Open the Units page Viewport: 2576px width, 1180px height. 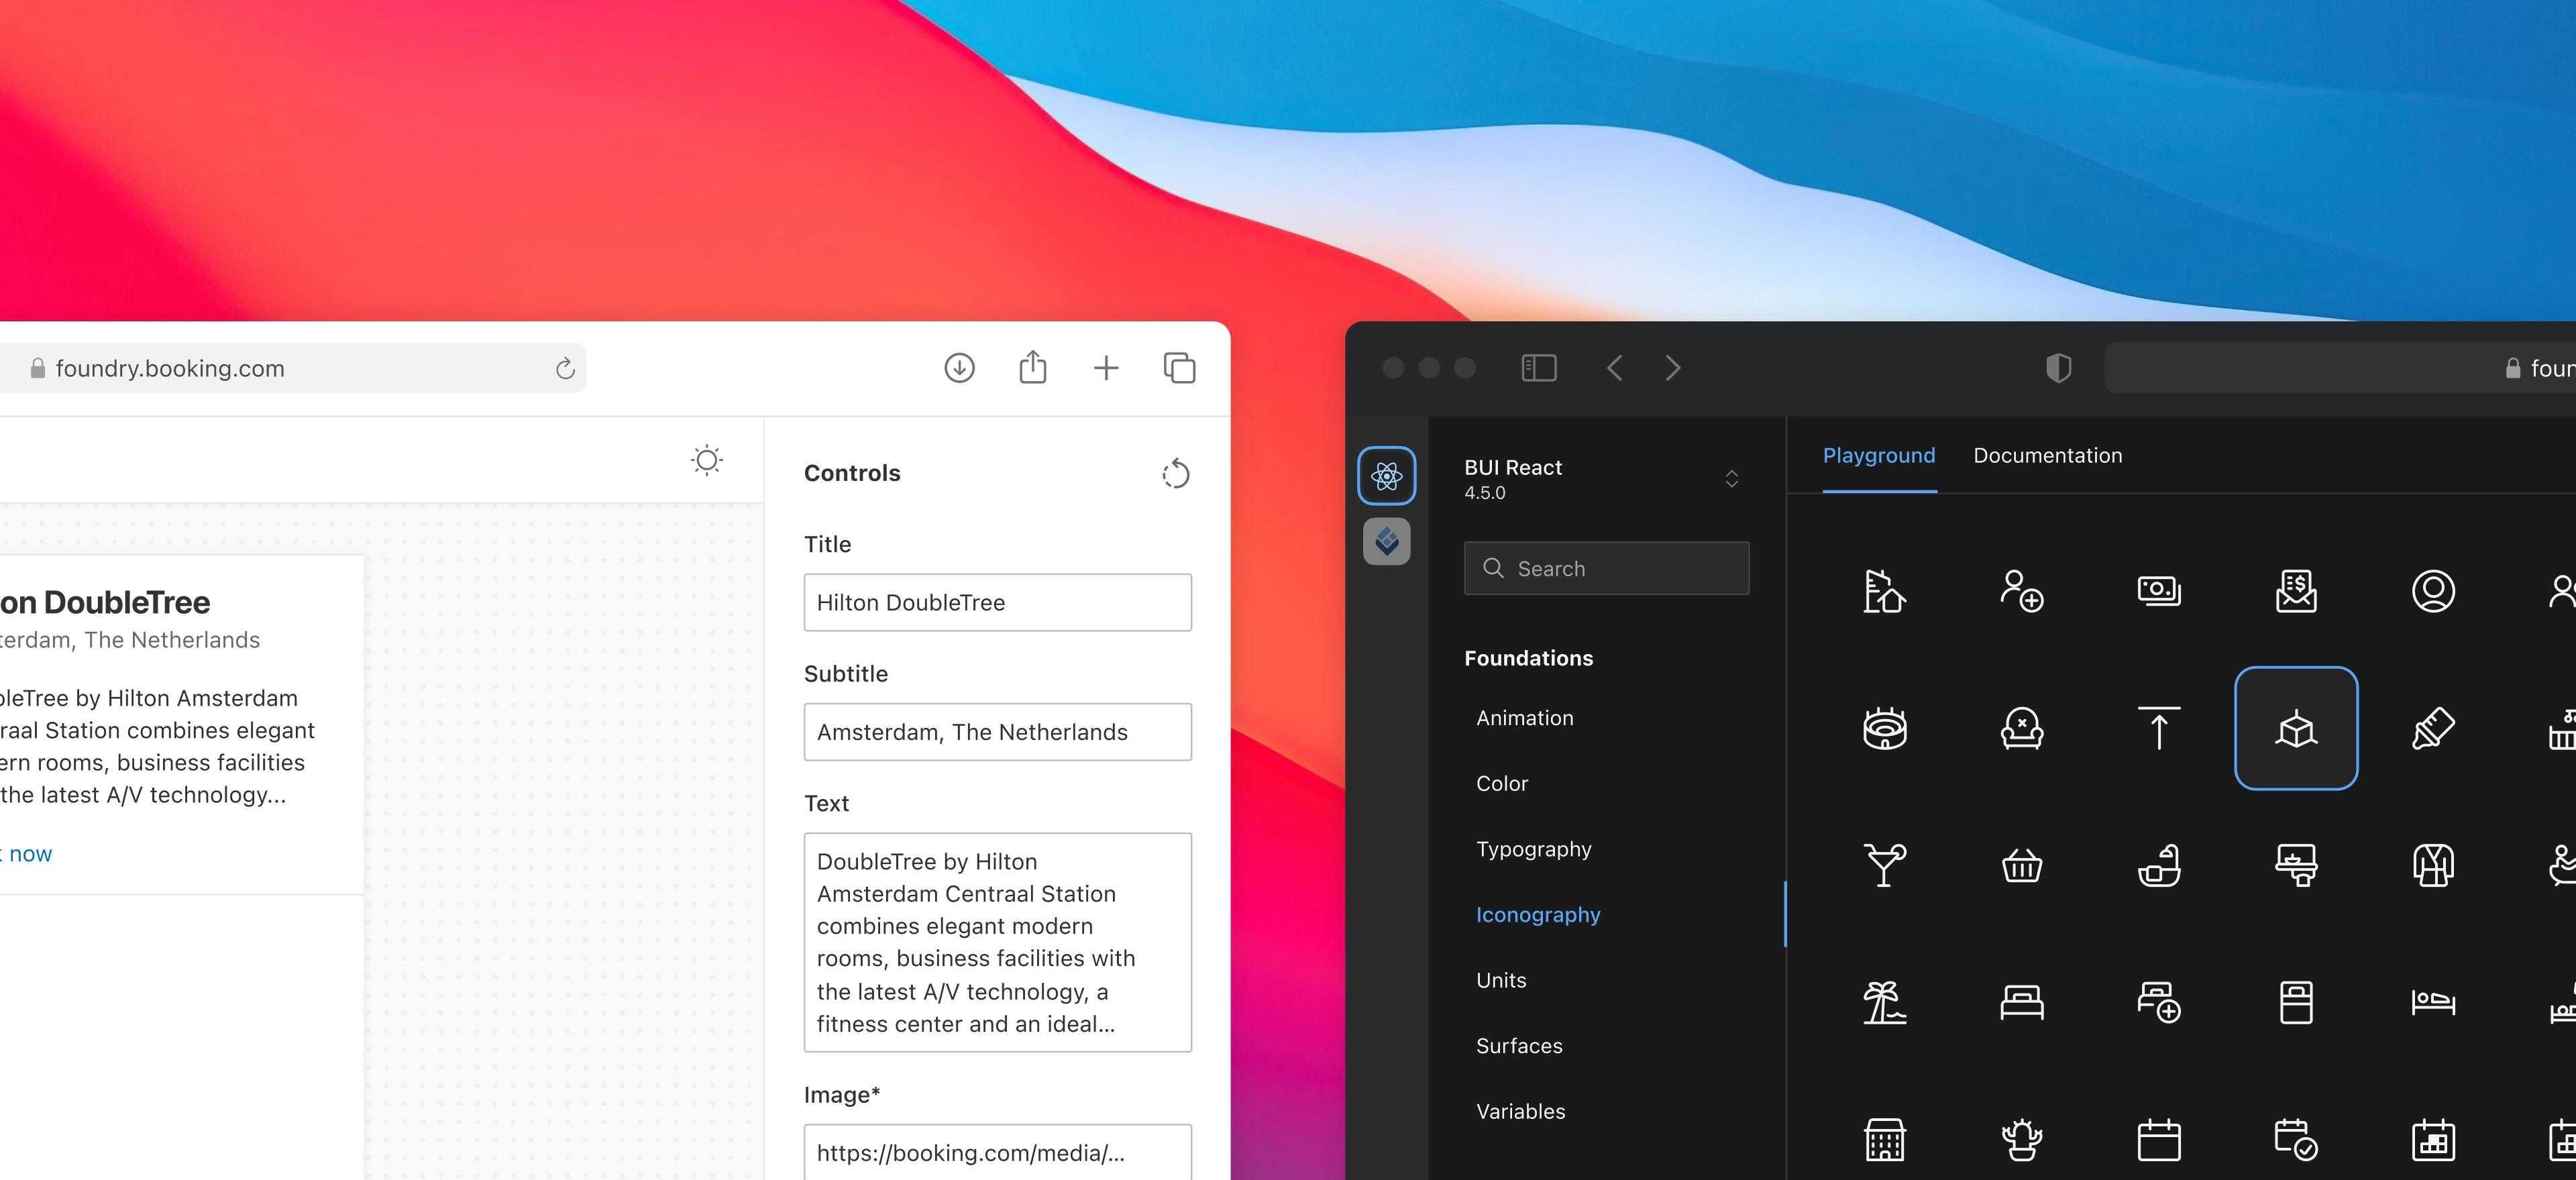point(1501,980)
